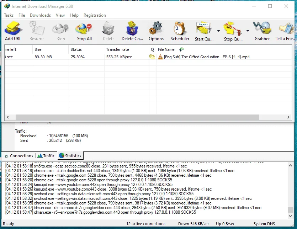Click the smartp.exe ocsp.sectigo.com log line
Image resolution: width=297 pixels, height=229 pixels.
[x=96, y=166]
